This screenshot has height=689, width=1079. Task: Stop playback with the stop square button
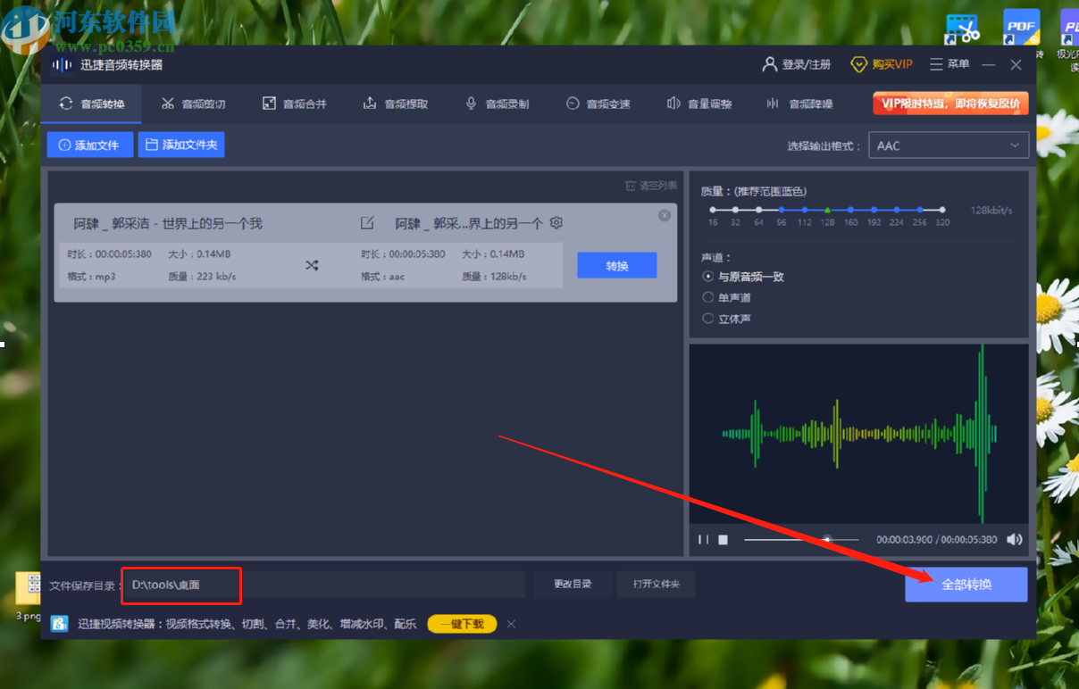coord(721,539)
